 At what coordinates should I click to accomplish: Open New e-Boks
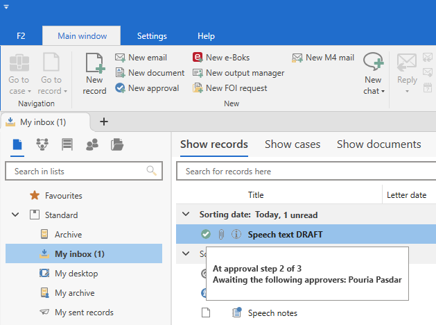(220, 58)
